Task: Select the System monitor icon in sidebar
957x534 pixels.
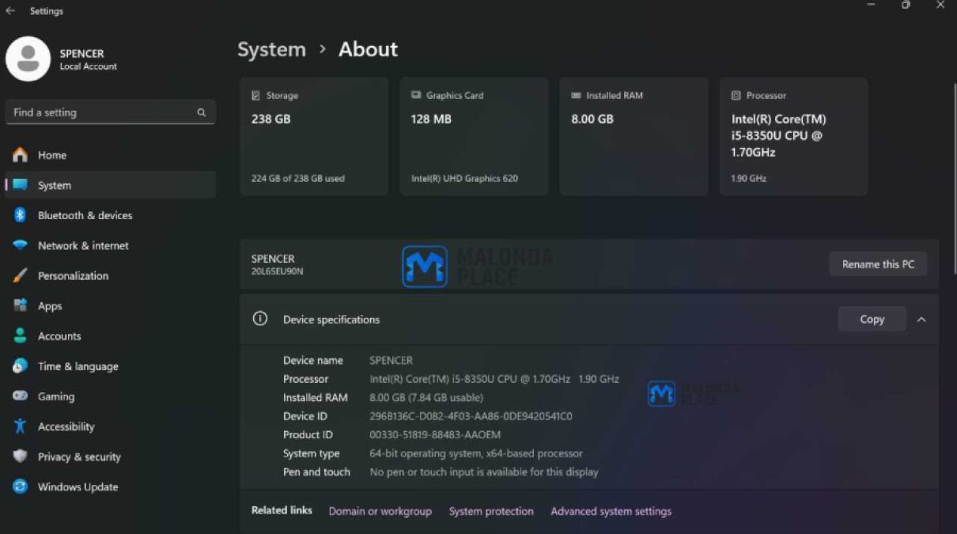Action: pyautogui.click(x=21, y=185)
